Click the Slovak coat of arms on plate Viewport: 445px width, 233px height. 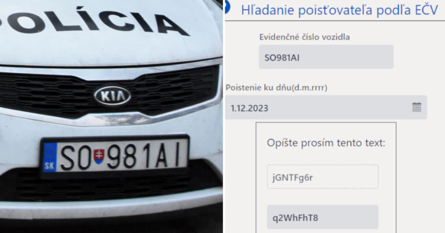click(x=99, y=156)
